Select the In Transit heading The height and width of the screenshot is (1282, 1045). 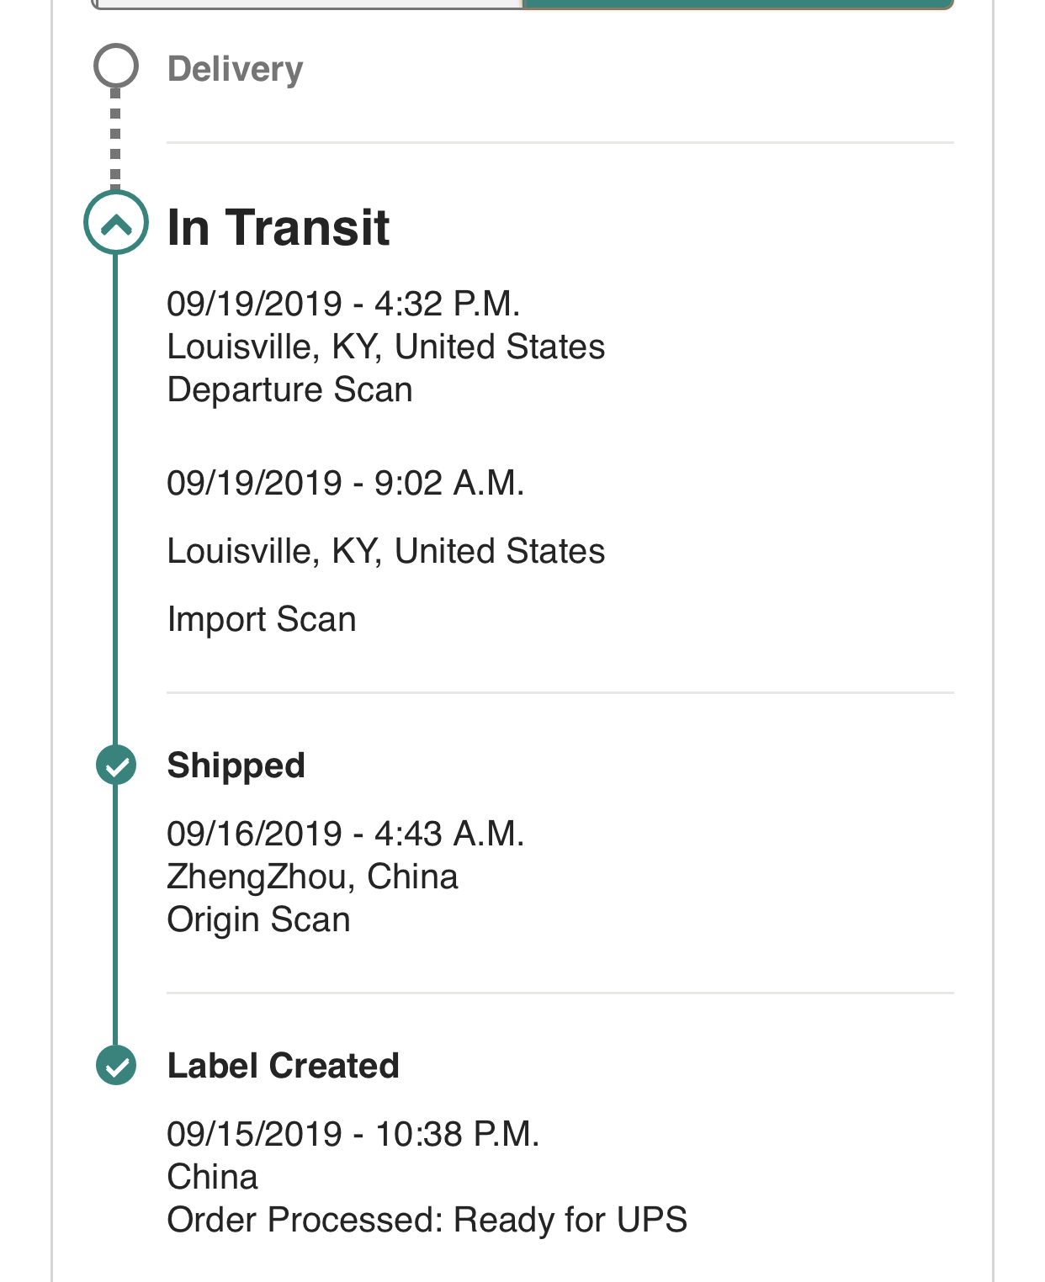[278, 227]
